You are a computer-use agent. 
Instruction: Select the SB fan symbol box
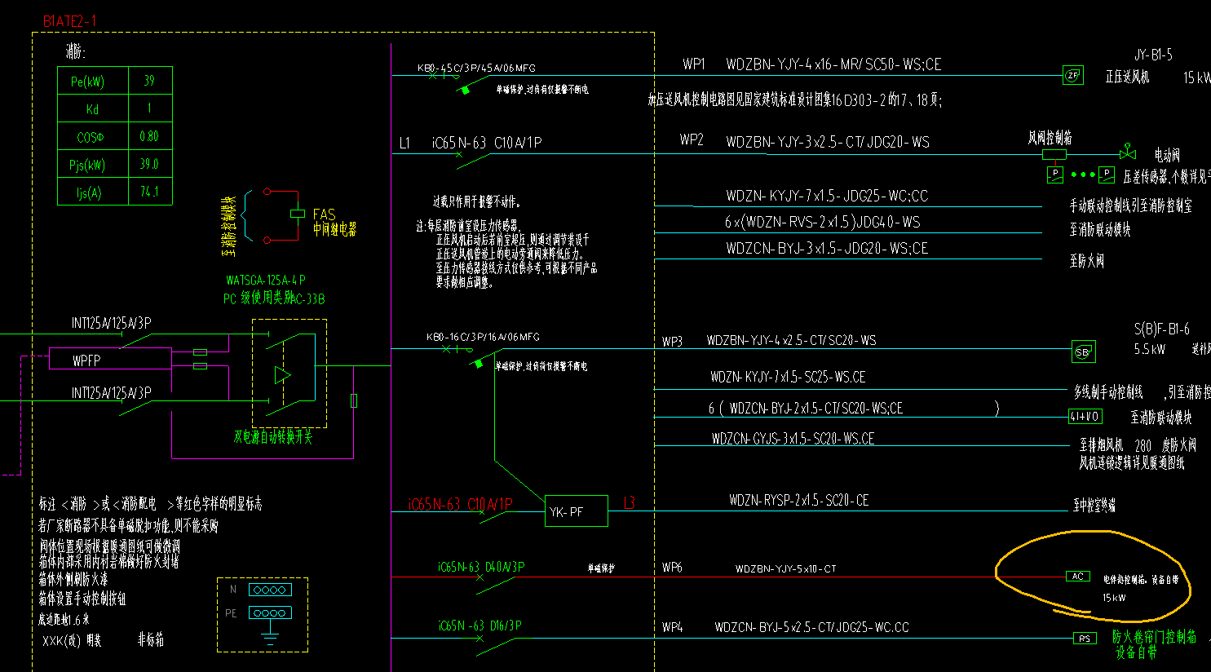point(1083,352)
